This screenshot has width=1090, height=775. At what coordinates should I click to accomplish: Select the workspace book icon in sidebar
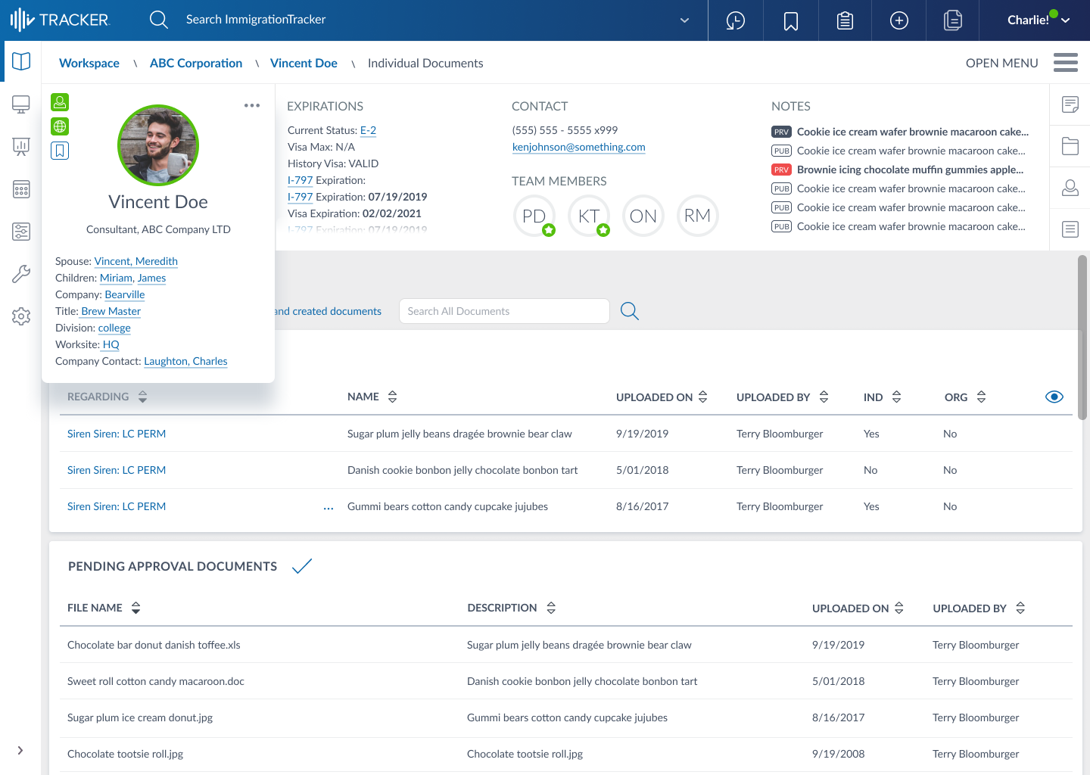pyautogui.click(x=21, y=61)
